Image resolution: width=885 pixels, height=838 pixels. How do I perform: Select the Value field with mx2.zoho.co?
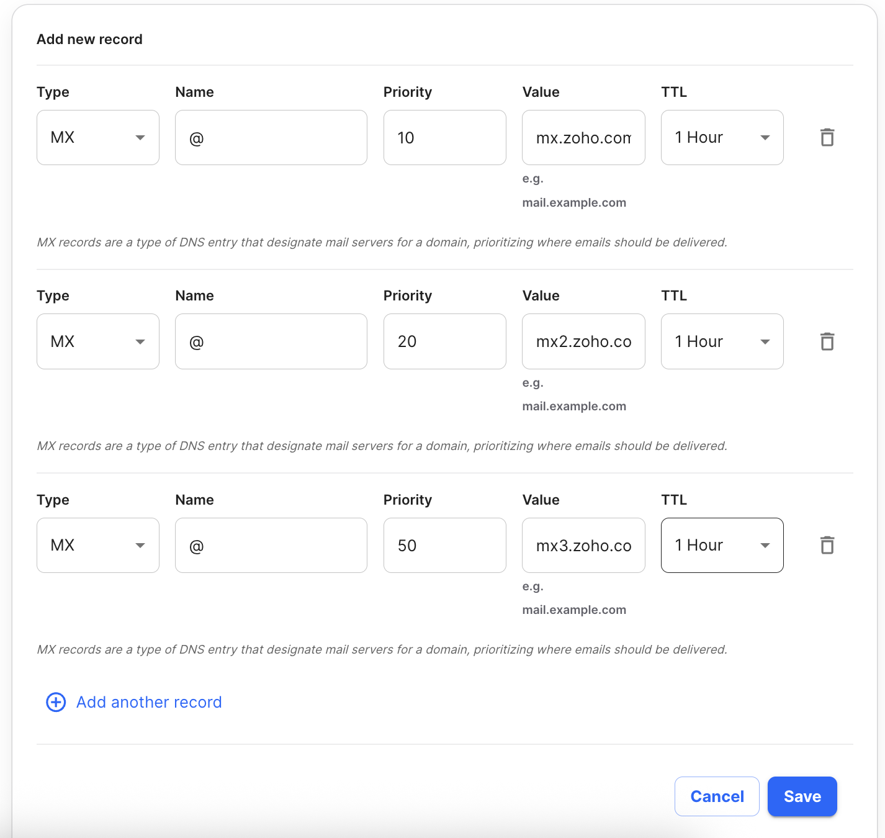pyautogui.click(x=583, y=341)
